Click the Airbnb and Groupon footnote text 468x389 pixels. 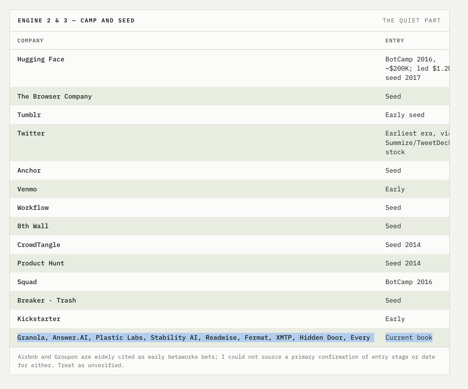coord(227,361)
